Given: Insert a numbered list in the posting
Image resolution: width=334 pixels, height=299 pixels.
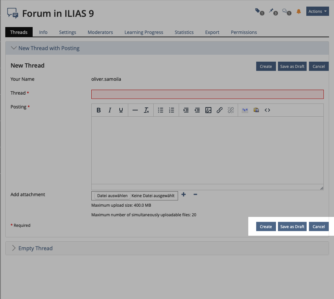Looking at the screenshot, I should click(x=171, y=110).
